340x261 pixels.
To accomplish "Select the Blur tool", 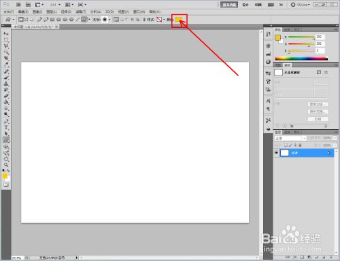I will click(6, 108).
